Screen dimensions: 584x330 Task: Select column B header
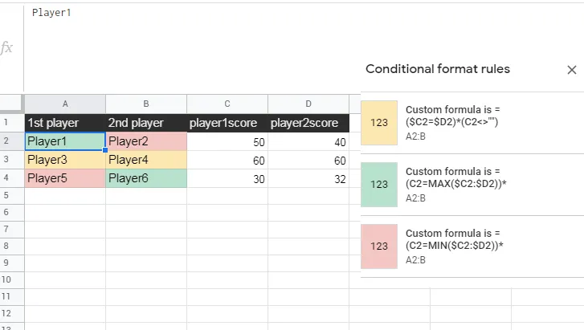pyautogui.click(x=146, y=104)
